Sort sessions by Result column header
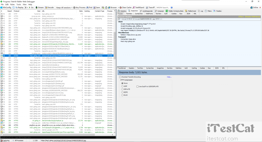The width and height of the screenshot is (262, 142). coord(9,11)
